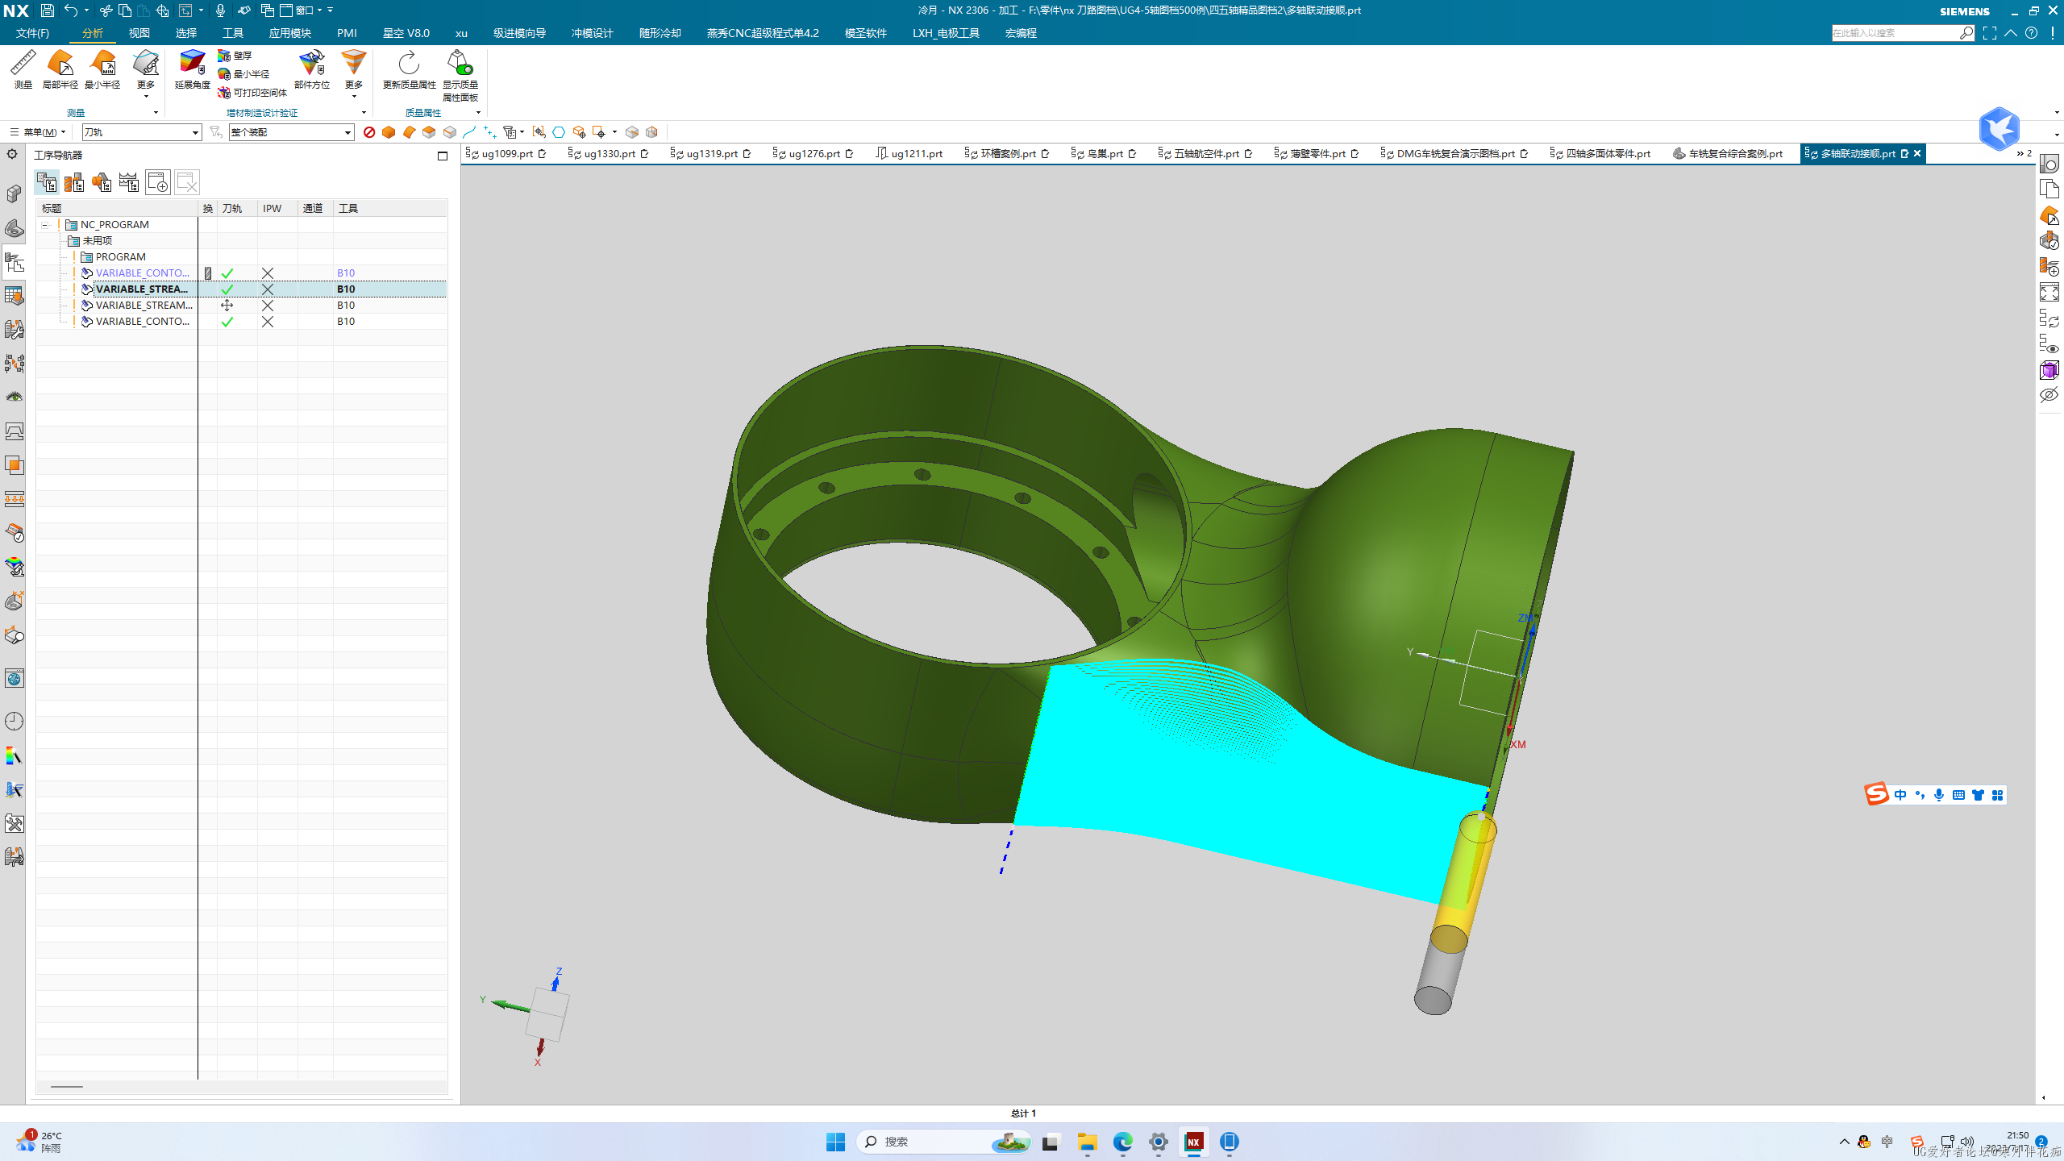
Task: Click the microphone icon in title bar
Action: pos(220,10)
